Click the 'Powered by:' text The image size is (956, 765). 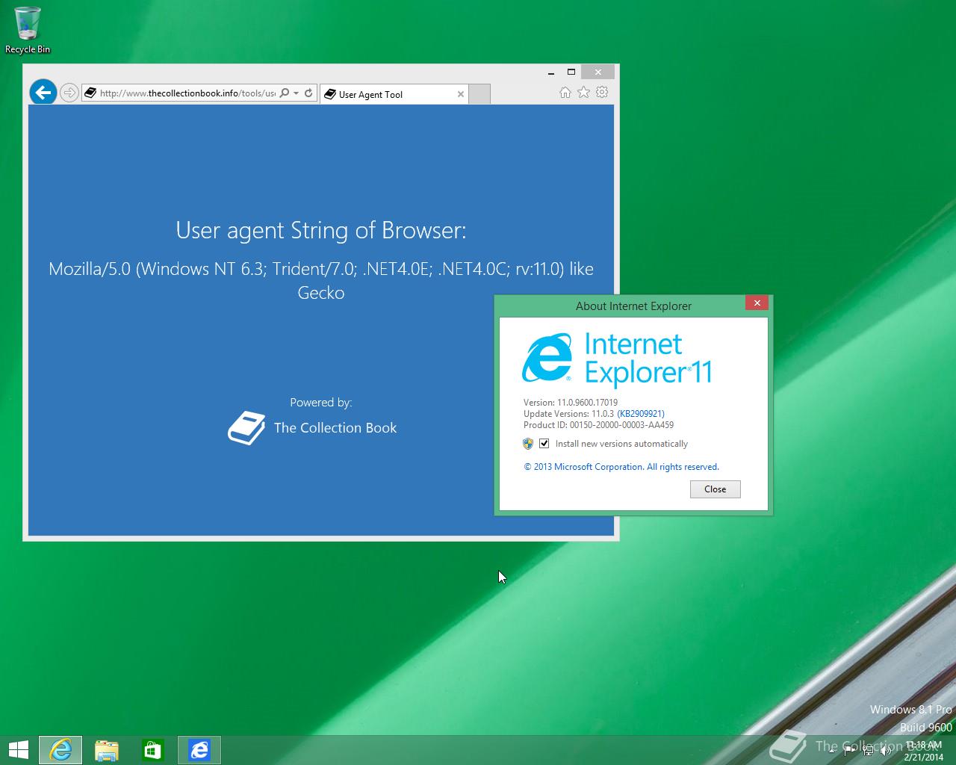tap(321, 403)
